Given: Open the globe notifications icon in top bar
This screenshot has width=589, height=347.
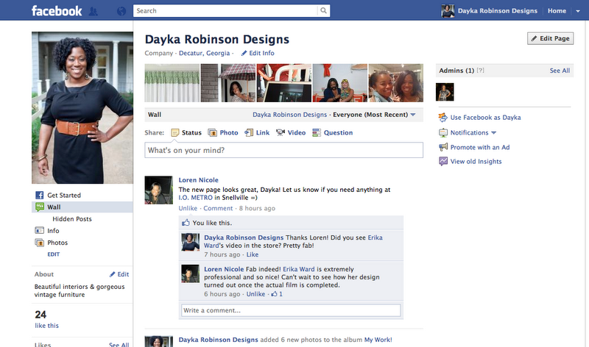Looking at the screenshot, I should [121, 11].
